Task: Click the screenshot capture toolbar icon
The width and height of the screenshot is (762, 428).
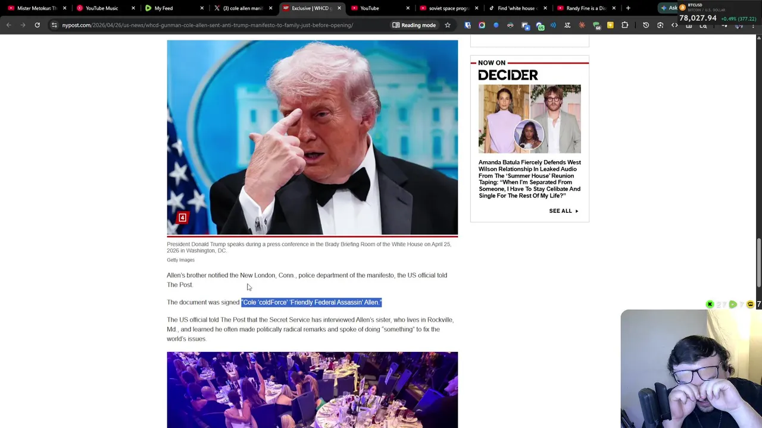Action: click(x=660, y=25)
